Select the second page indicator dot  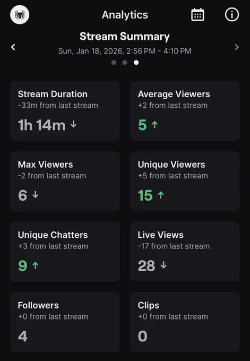(125, 63)
